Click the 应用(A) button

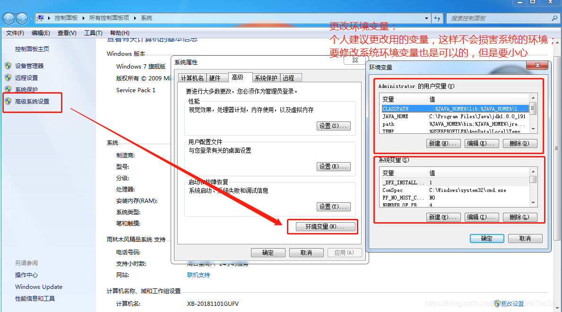tap(345, 252)
